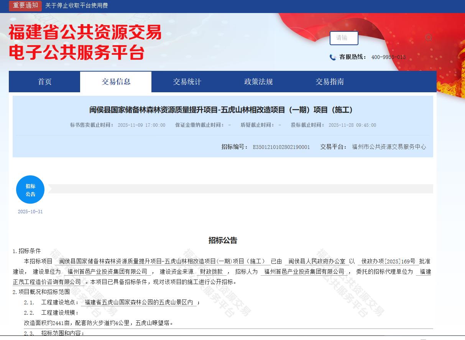Viewport: 465px width, 340px height.
Task: Click the 闽侯县人民政府办公室 underlined field
Action: pyautogui.click(x=317, y=261)
